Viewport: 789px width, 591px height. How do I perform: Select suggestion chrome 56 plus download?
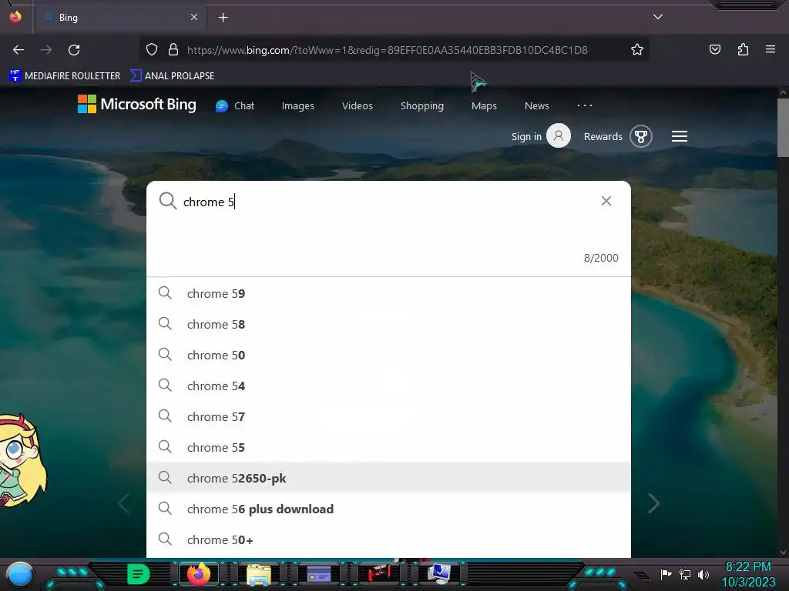point(388,509)
